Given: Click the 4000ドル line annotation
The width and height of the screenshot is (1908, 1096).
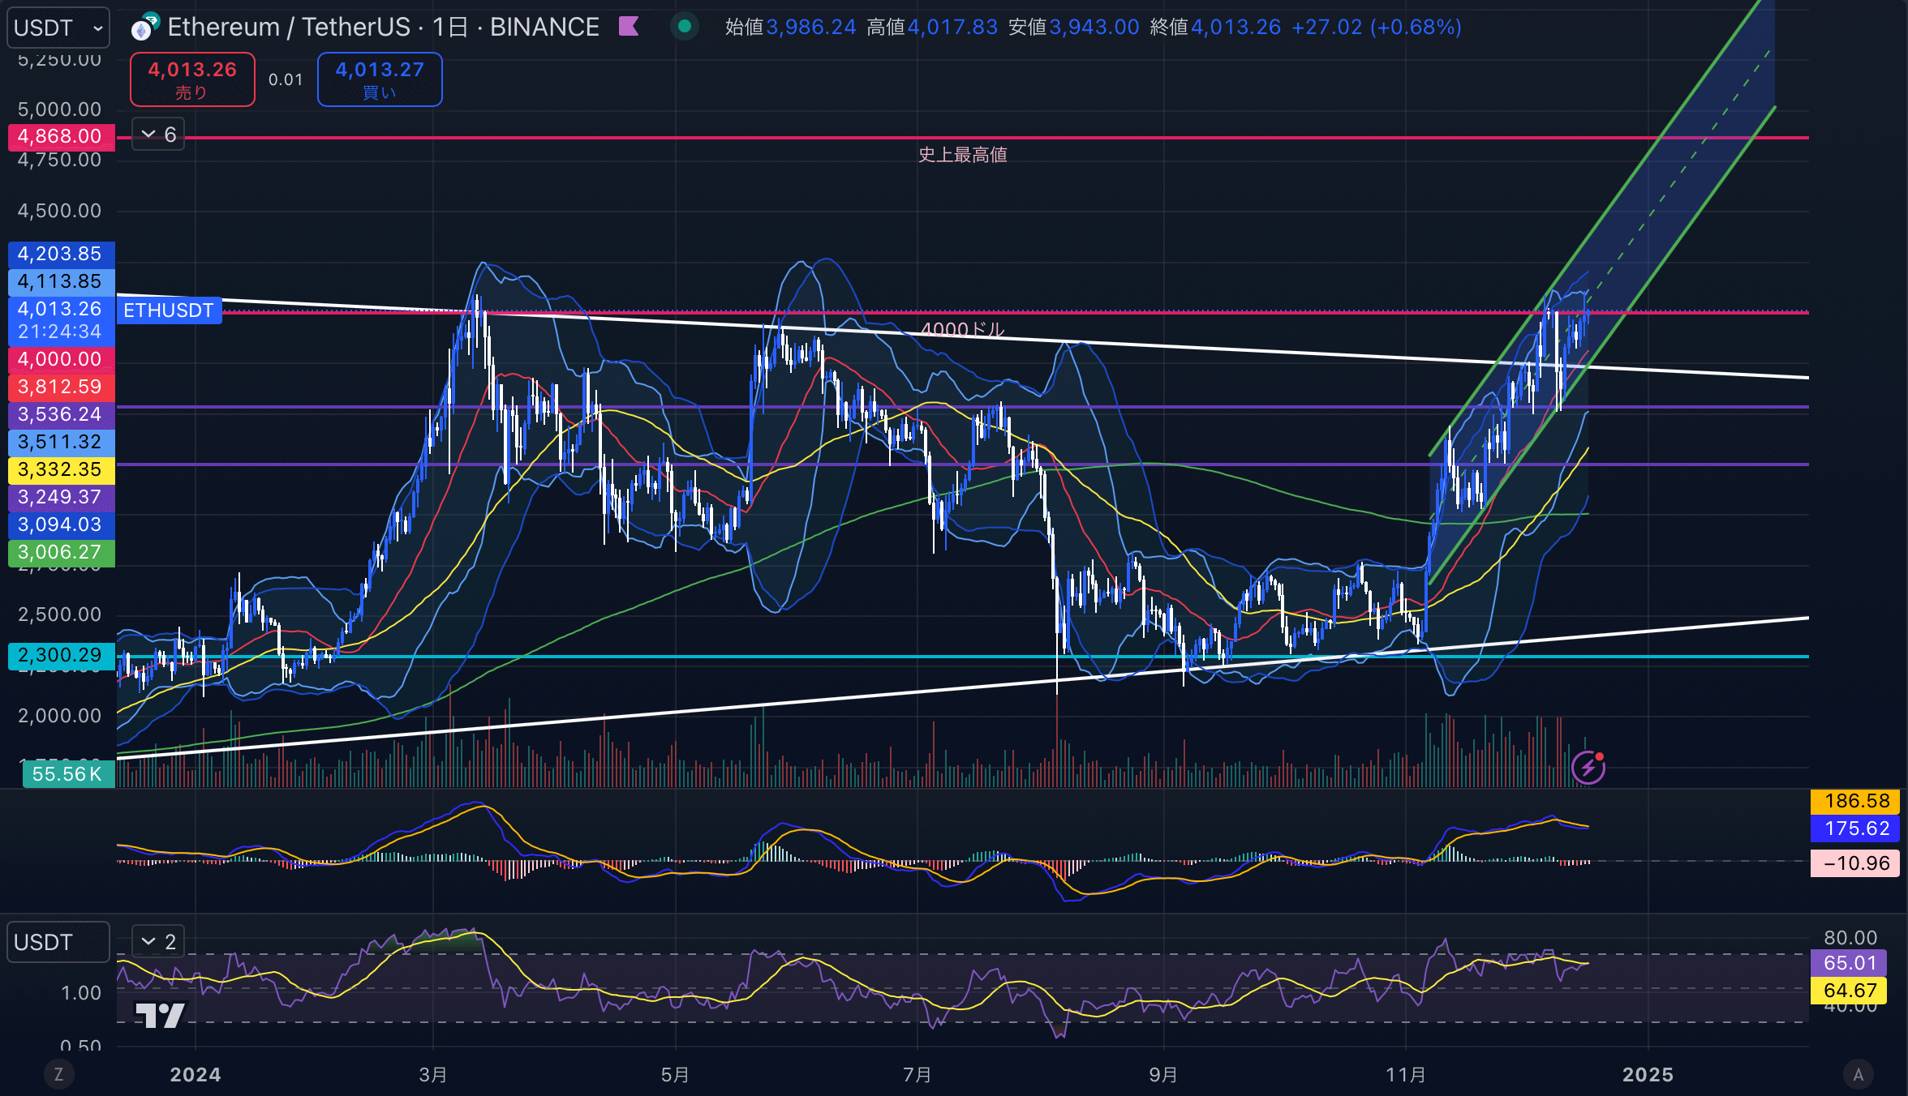Looking at the screenshot, I should coord(963,329).
